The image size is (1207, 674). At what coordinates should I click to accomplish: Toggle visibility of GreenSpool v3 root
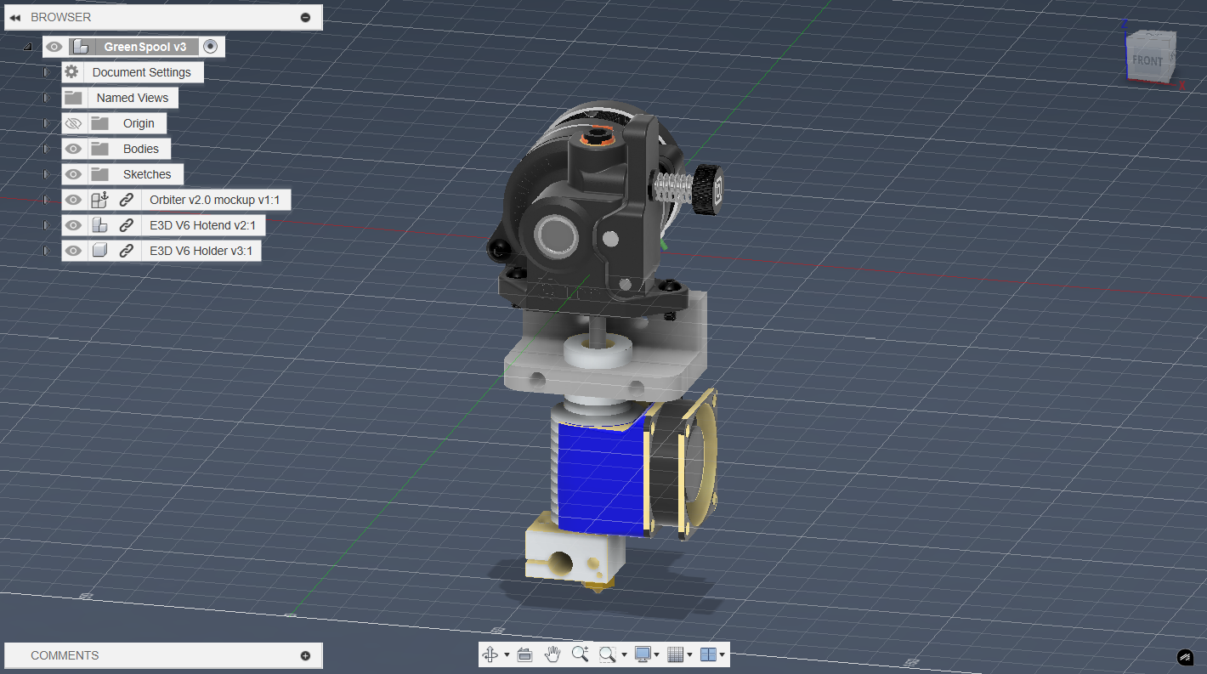[x=54, y=47]
